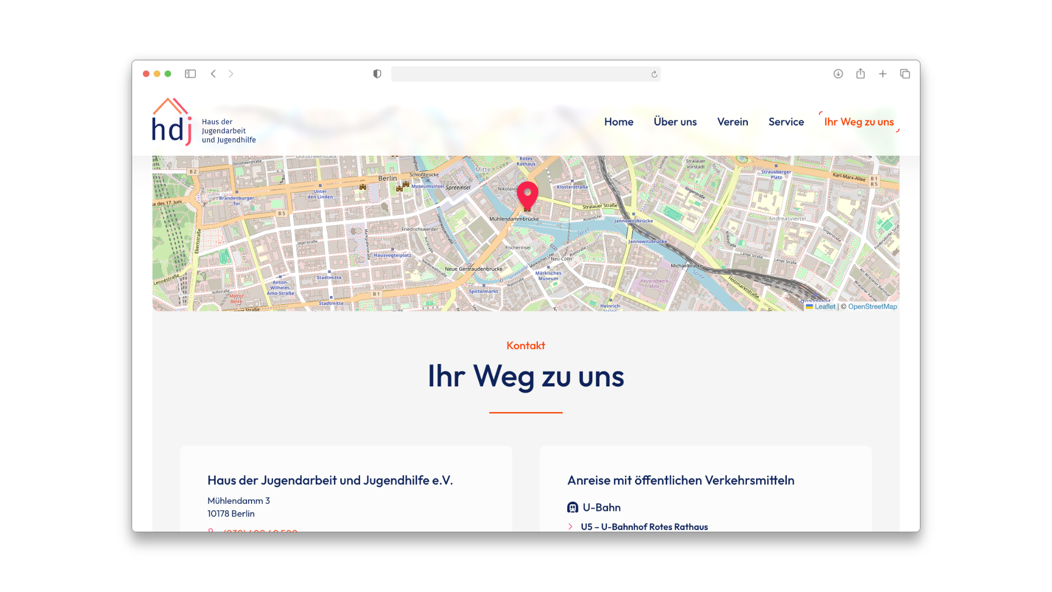Select Ihr Weg zu uns navigation link

[859, 122]
